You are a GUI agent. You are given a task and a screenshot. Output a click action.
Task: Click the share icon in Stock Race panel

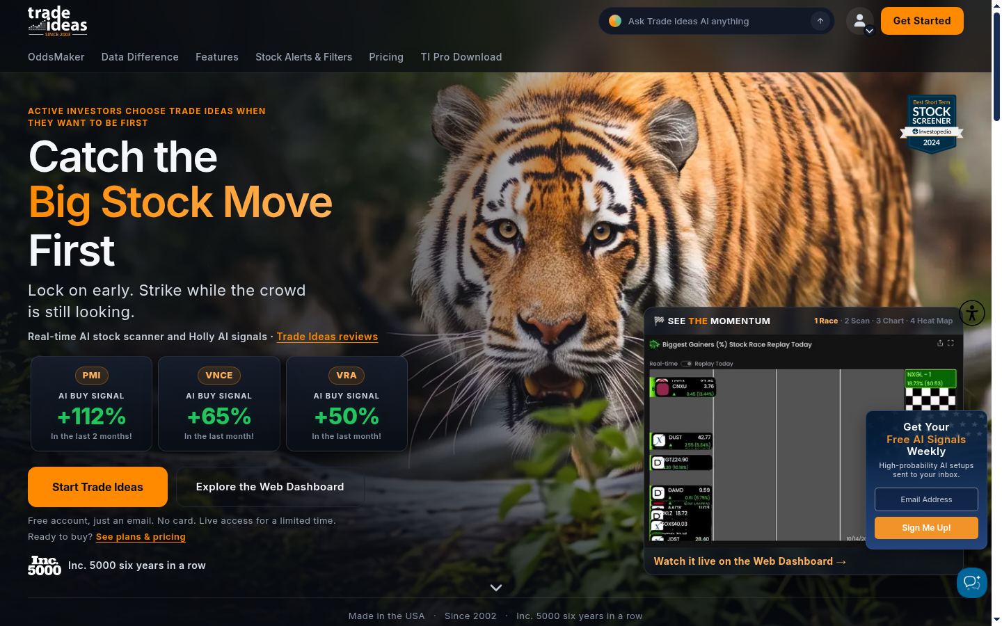click(x=940, y=343)
